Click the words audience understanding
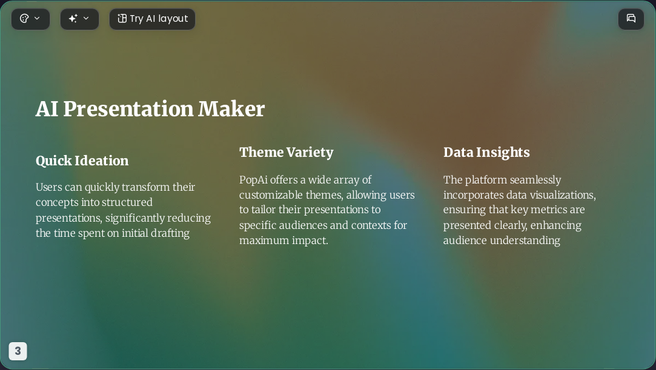The image size is (656, 370). tap(502, 240)
